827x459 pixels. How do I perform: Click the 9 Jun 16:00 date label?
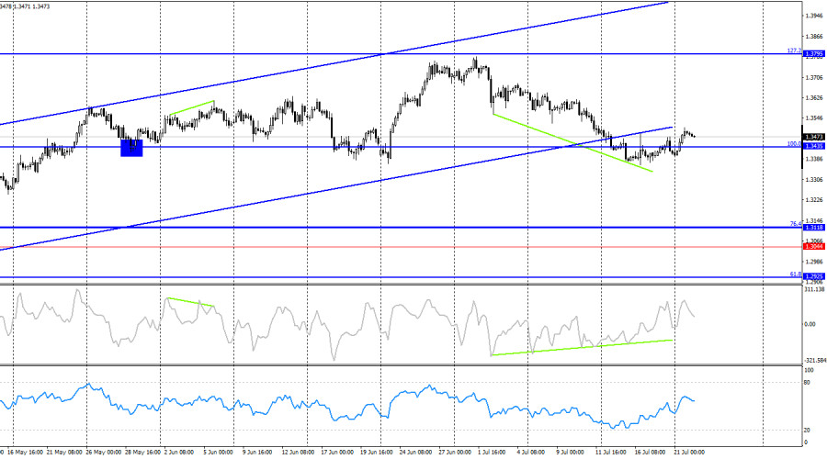pyautogui.click(x=257, y=453)
